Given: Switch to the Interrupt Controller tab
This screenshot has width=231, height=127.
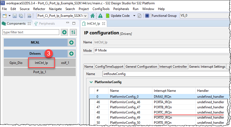Looking at the screenshot, I should [173, 67].
